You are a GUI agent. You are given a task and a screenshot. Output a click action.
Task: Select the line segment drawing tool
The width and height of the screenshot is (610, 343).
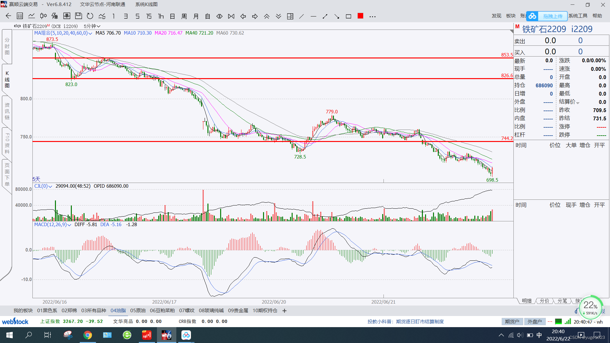pyautogui.click(x=325, y=16)
